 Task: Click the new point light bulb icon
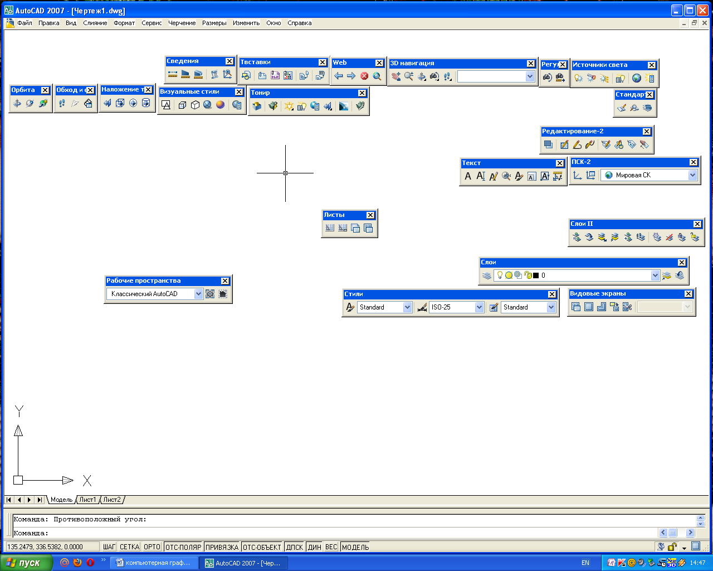(579, 78)
